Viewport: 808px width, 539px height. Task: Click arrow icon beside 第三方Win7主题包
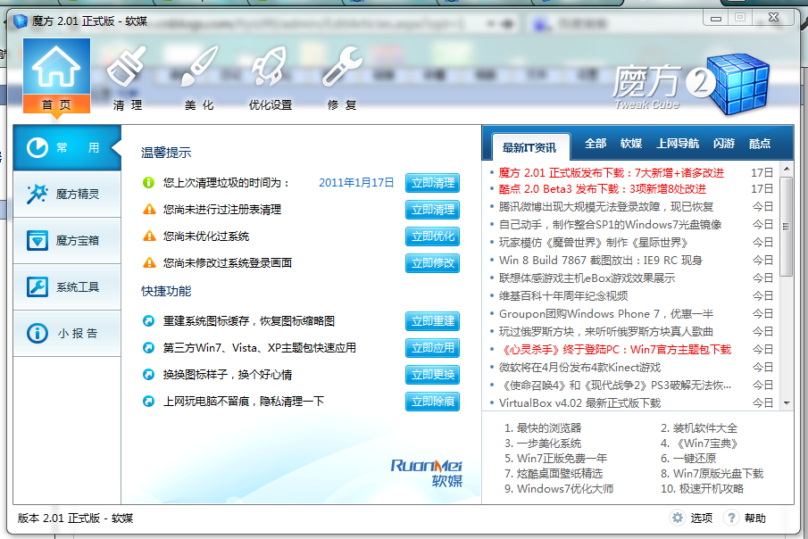coord(148,348)
